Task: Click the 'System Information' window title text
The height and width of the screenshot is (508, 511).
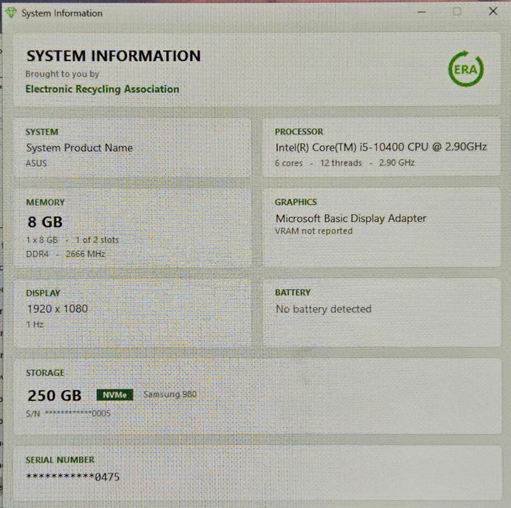Action: coord(62,13)
